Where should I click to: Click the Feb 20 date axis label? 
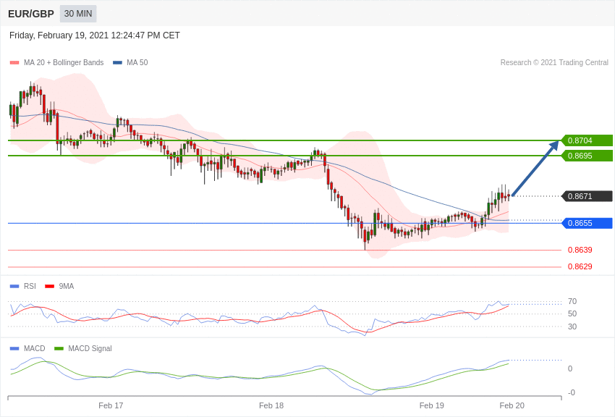512,405
